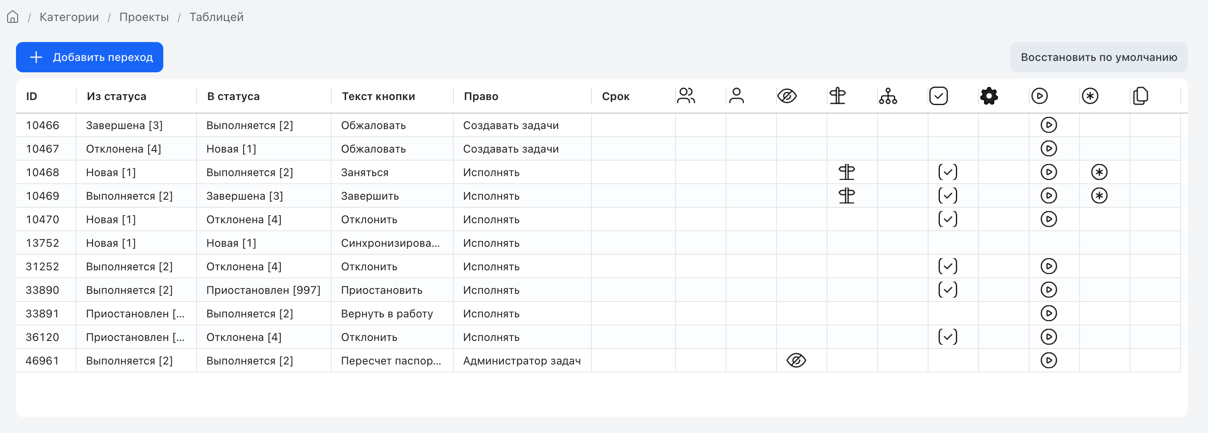Open the Категории breadcrumb

point(69,17)
